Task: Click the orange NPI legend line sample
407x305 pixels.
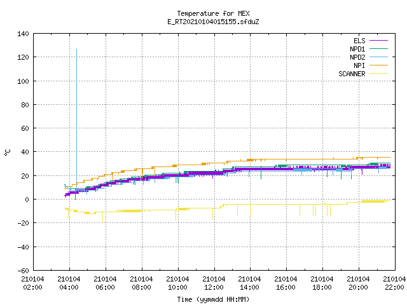Action: click(x=378, y=65)
